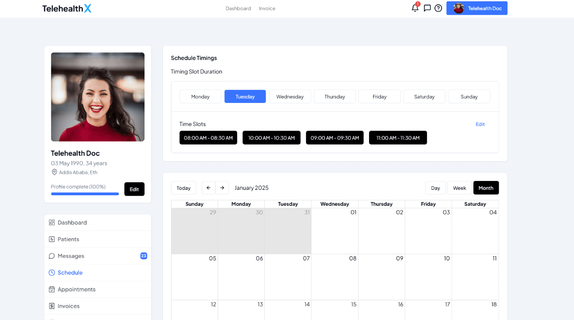Open Patients in the sidebar menu
Image resolution: width=574 pixels, height=320 pixels.
tap(97, 239)
